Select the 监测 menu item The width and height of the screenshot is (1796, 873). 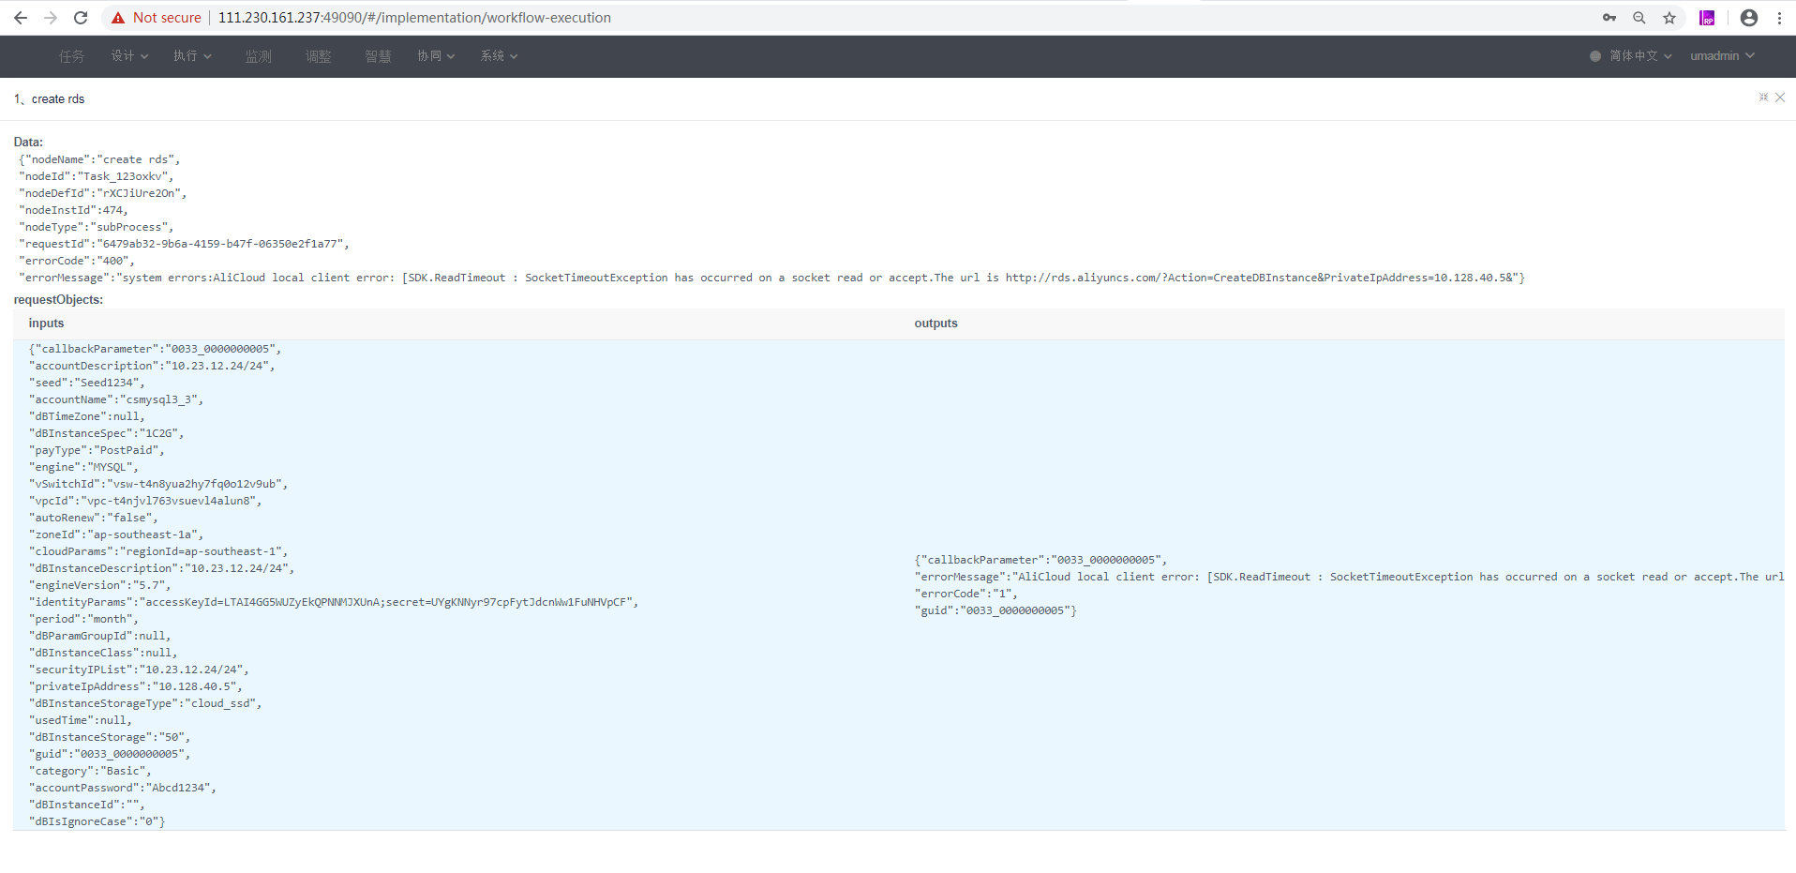click(x=259, y=56)
